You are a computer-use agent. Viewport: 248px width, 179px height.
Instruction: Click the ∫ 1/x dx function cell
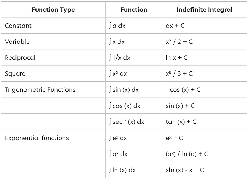[x=120, y=58]
